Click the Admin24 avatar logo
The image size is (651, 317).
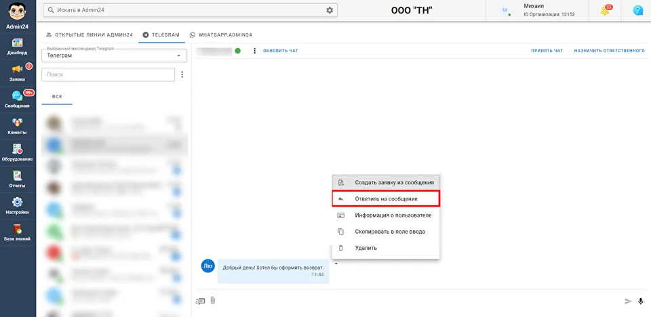click(18, 12)
